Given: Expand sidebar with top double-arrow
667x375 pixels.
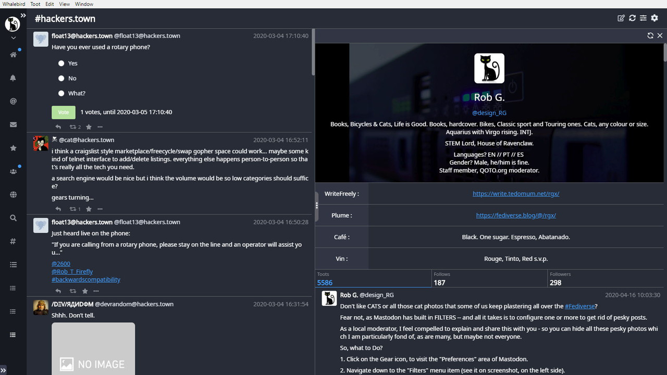Looking at the screenshot, I should pos(23,16).
